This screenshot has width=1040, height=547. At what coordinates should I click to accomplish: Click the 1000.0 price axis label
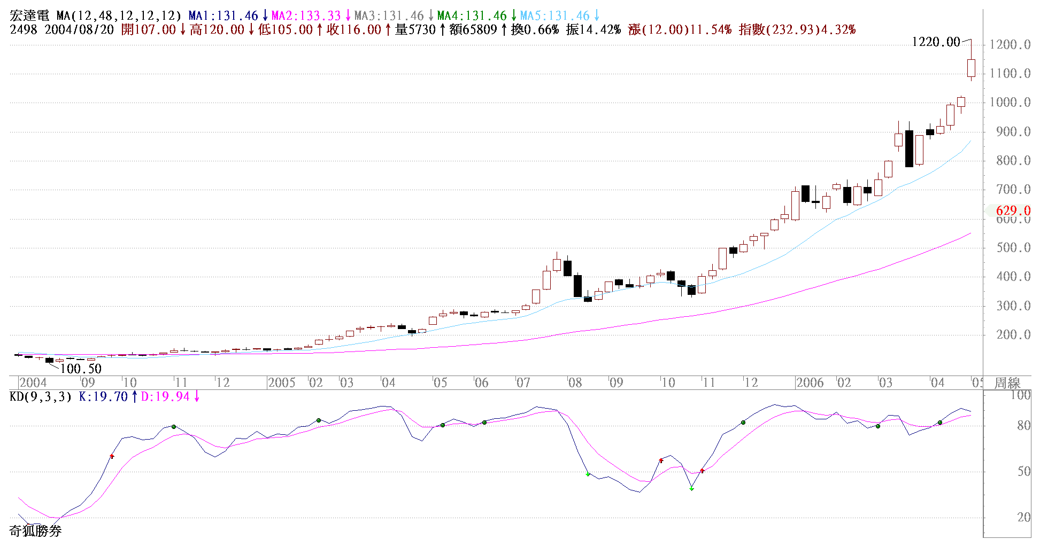(1010, 103)
